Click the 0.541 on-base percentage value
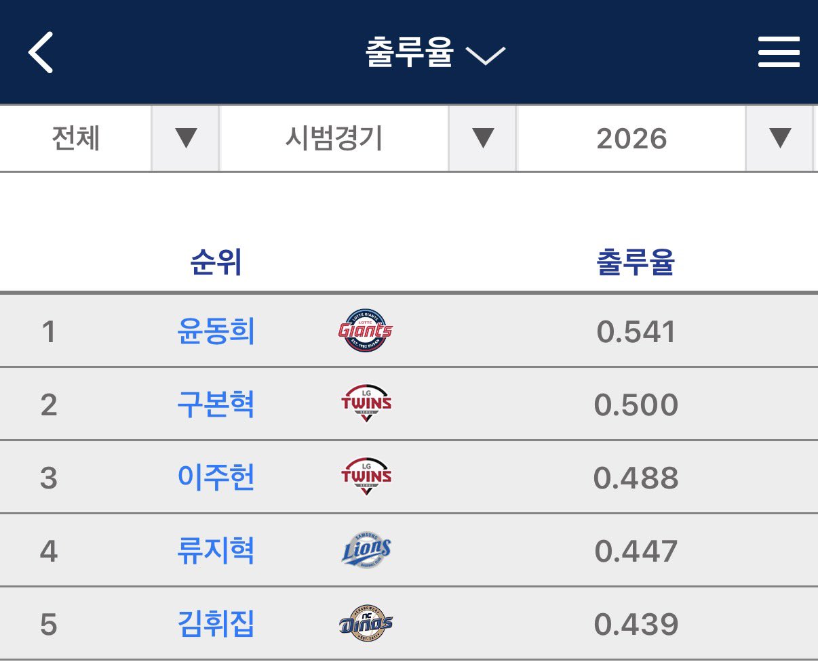 (x=636, y=332)
